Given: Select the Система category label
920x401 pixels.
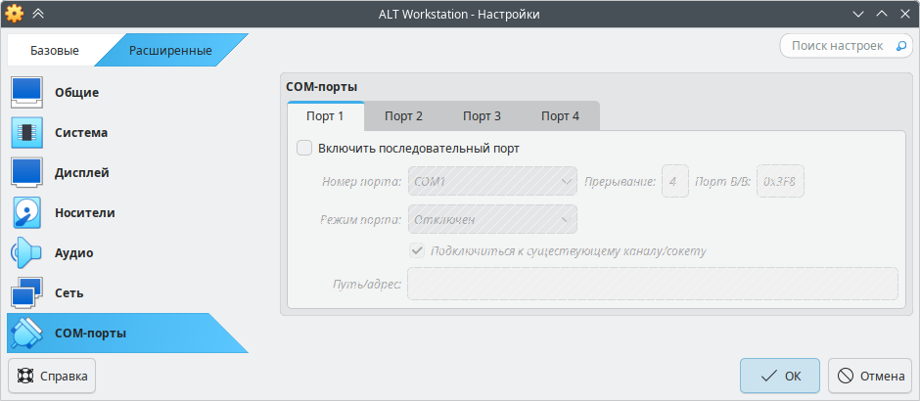Looking at the screenshot, I should pos(81,132).
